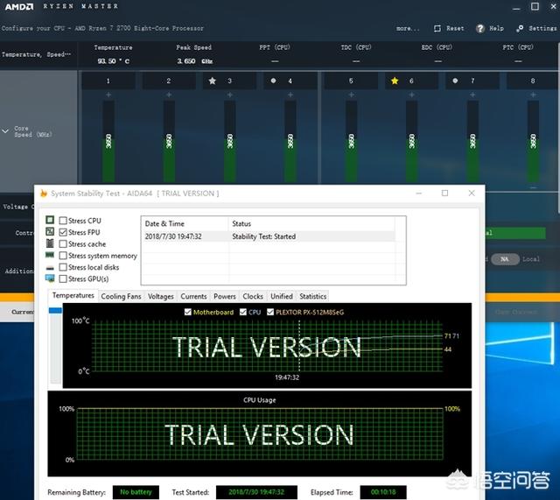Open Ryzen Master Settings
This screenshot has width=560, height=500.
[x=536, y=28]
